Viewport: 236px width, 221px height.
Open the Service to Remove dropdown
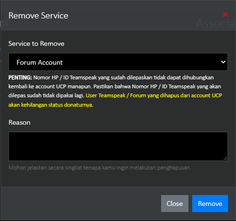tap(118, 62)
